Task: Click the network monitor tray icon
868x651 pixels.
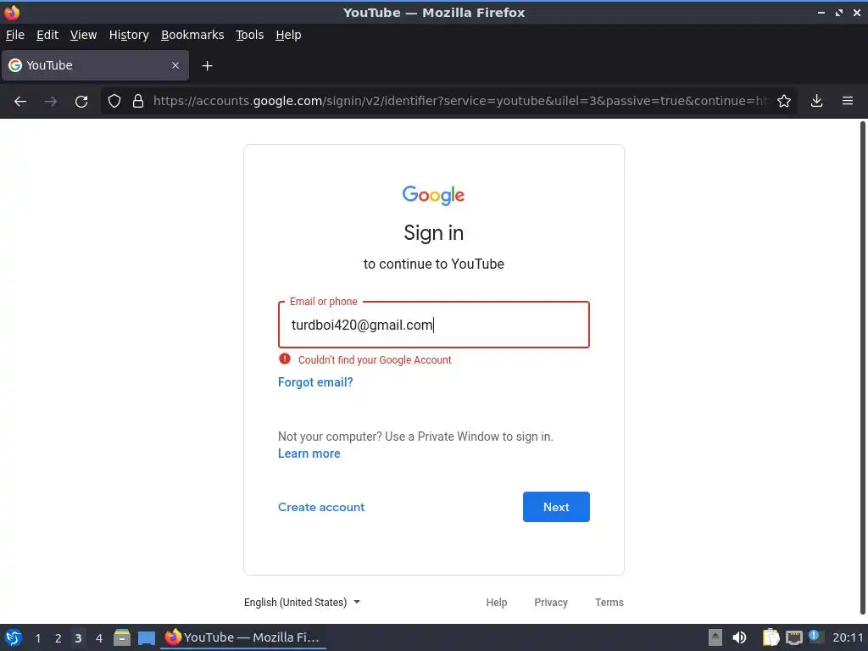Action: (x=793, y=637)
